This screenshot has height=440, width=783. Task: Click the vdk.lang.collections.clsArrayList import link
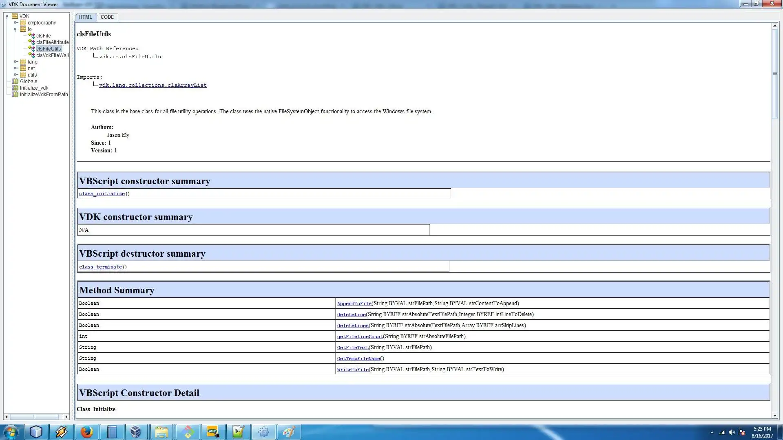(x=152, y=86)
